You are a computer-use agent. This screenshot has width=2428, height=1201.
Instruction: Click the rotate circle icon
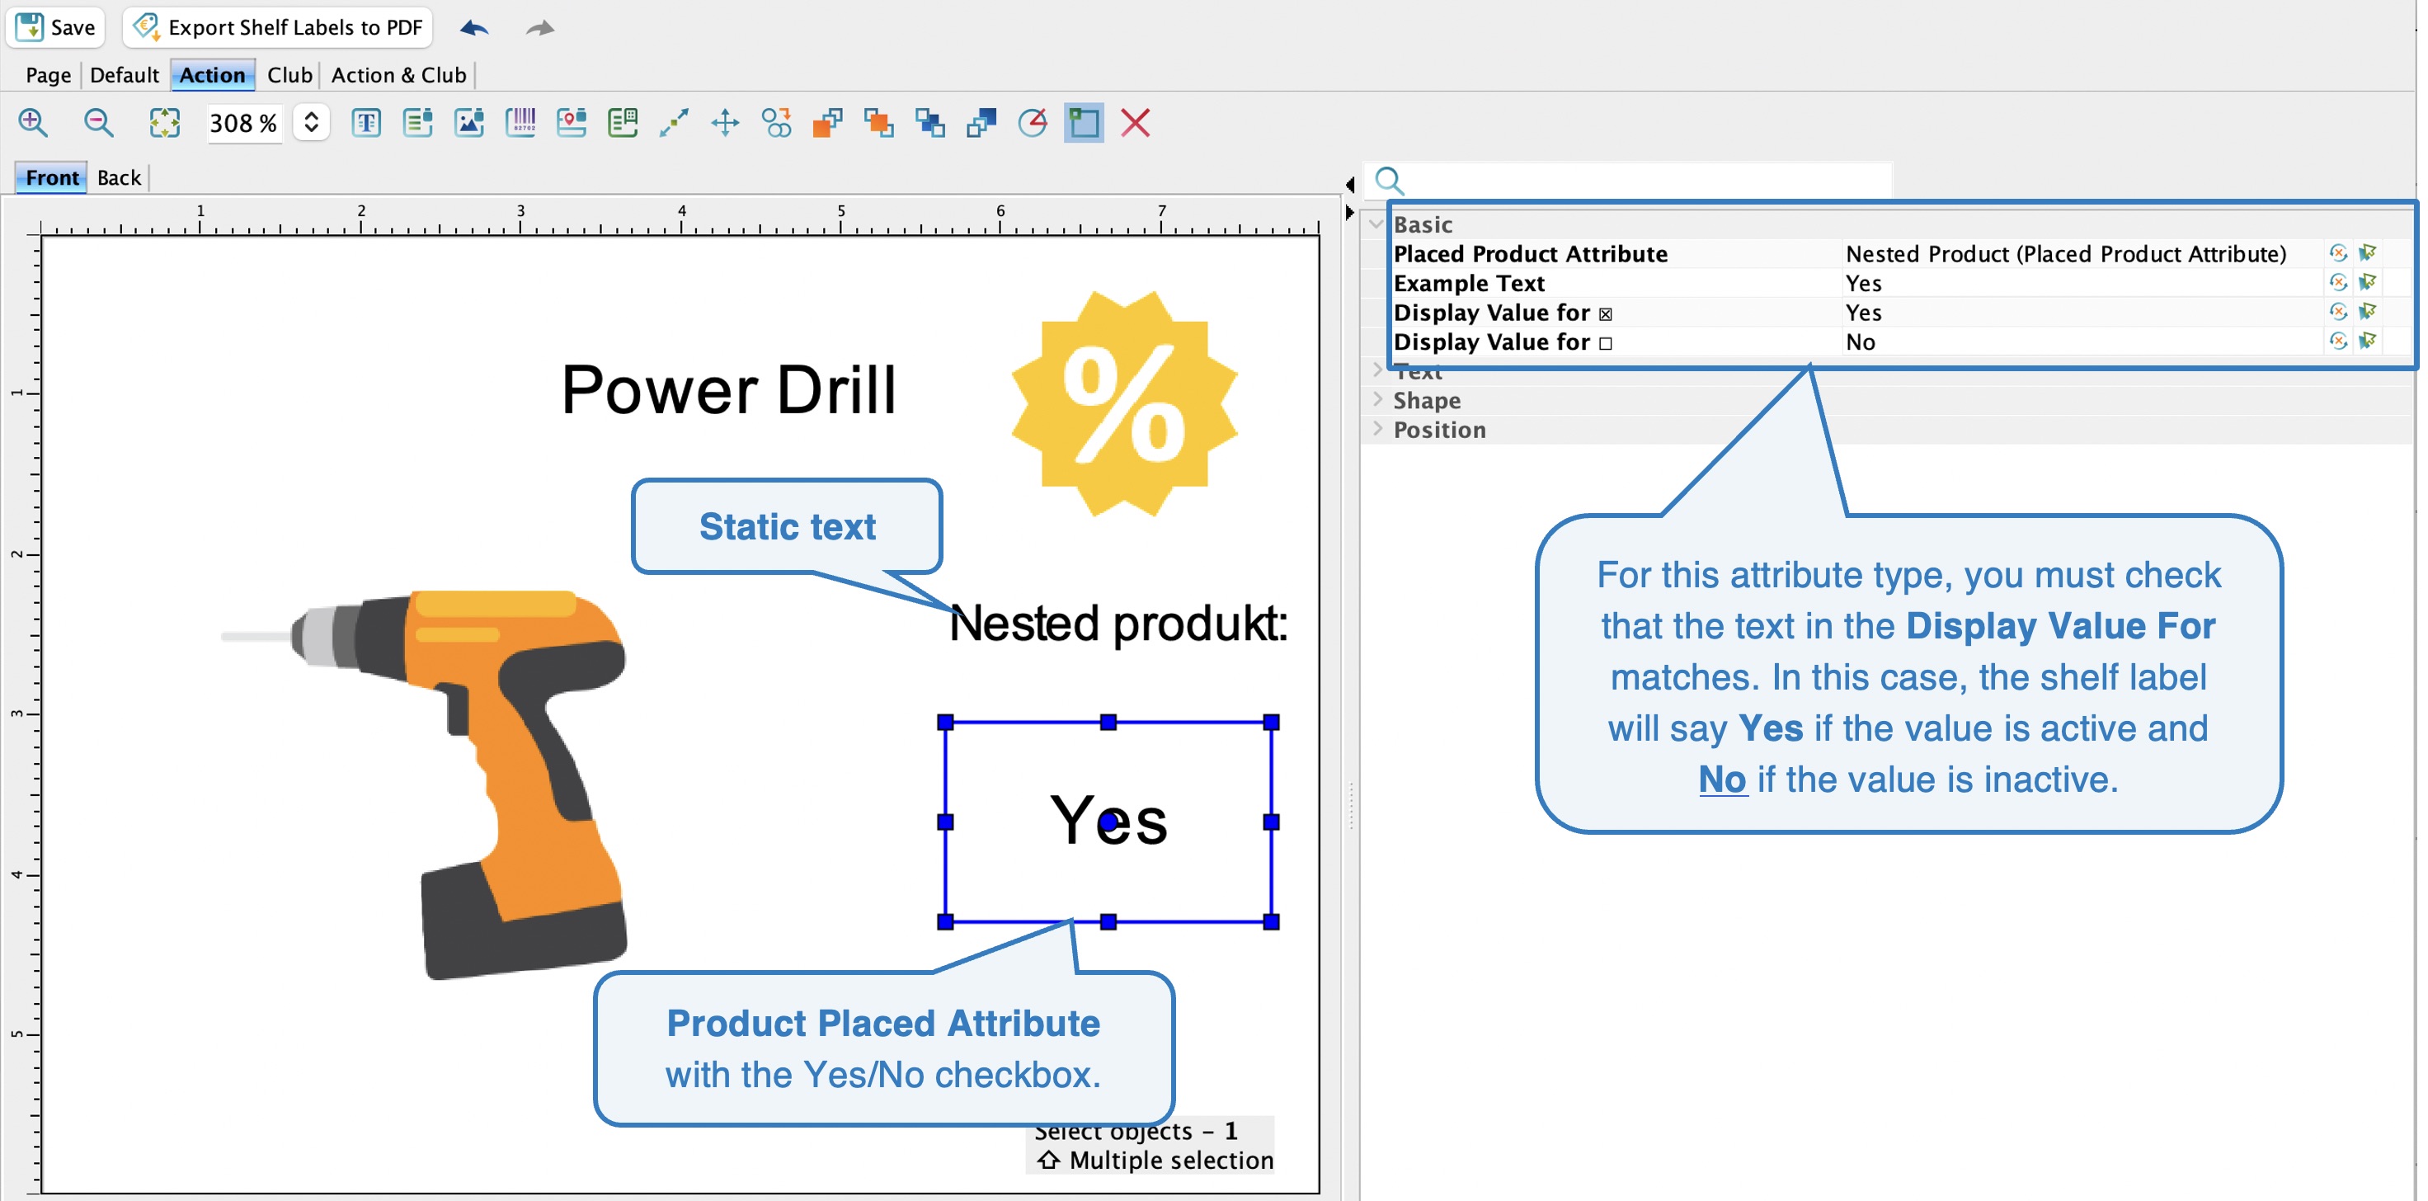[1033, 123]
